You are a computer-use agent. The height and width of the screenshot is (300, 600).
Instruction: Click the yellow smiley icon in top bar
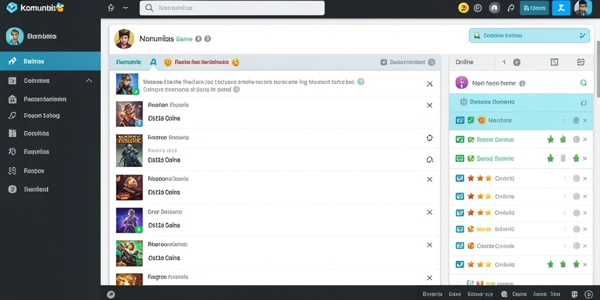tap(463, 8)
